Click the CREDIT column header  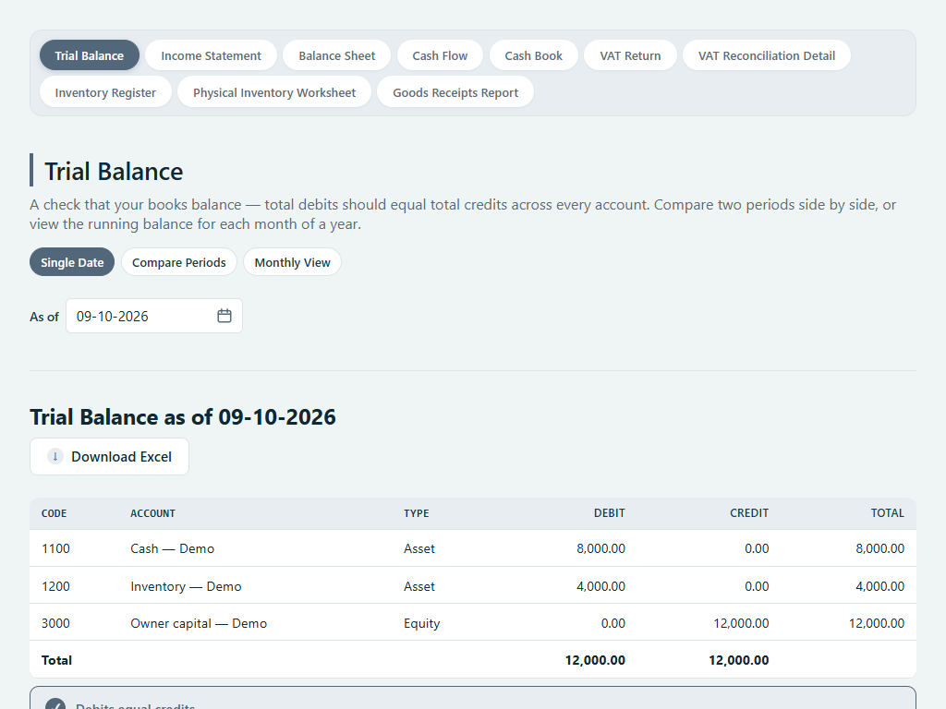click(749, 513)
